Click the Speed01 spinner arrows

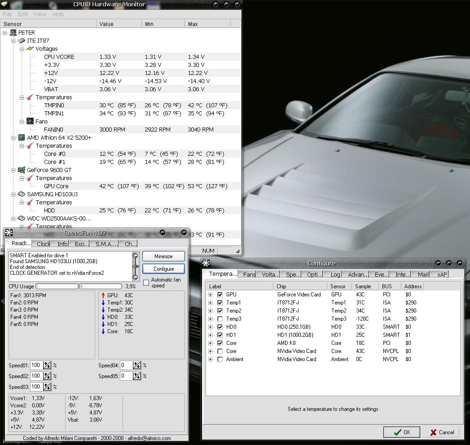pyautogui.click(x=47, y=365)
